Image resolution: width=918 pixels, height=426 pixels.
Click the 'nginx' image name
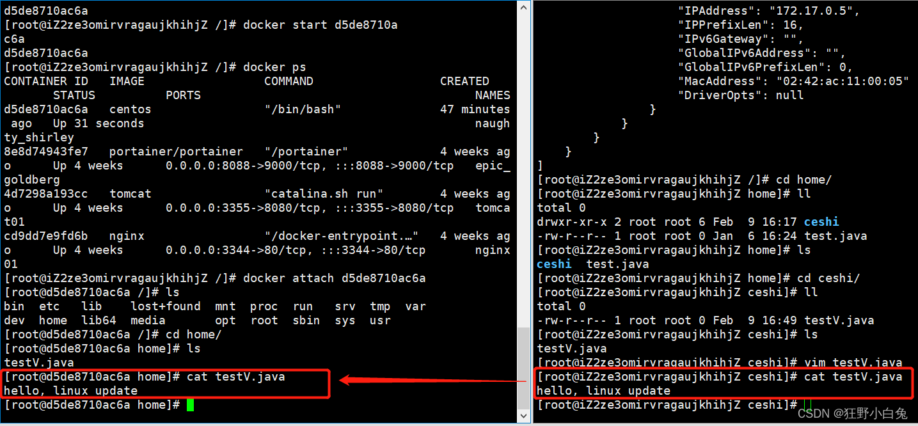(127, 236)
